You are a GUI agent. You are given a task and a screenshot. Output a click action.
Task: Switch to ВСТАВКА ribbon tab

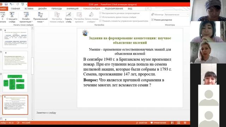(x=29, y=8)
